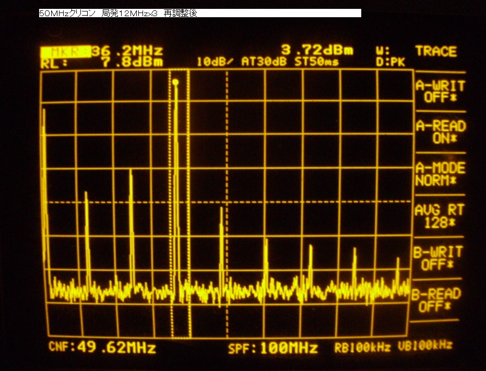Select the A-MODE NORM softkey
Viewport: 486px width, 371px height.
click(x=440, y=174)
